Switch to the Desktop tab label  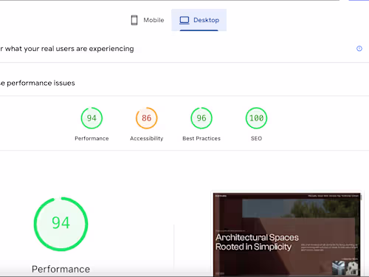click(x=206, y=20)
